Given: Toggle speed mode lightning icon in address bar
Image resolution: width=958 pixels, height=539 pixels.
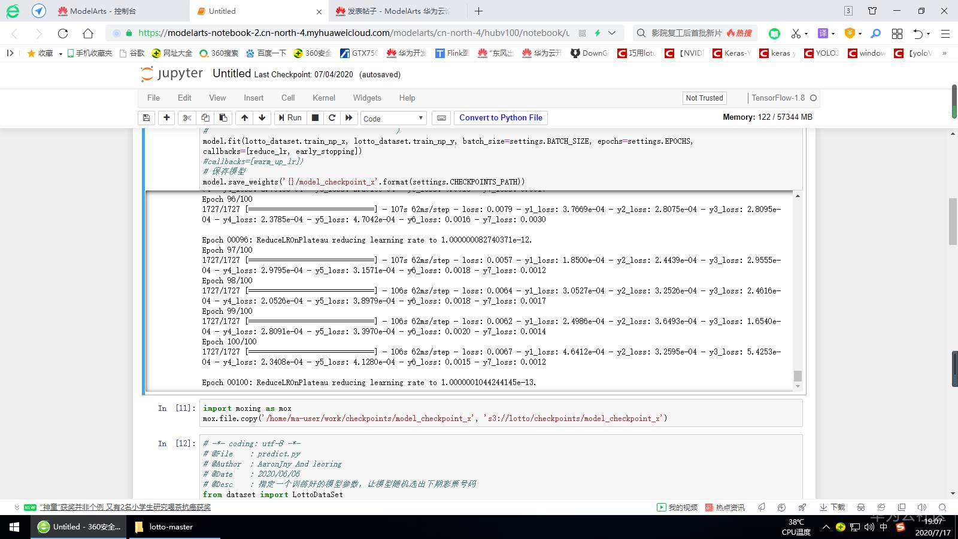Looking at the screenshot, I should click(597, 34).
